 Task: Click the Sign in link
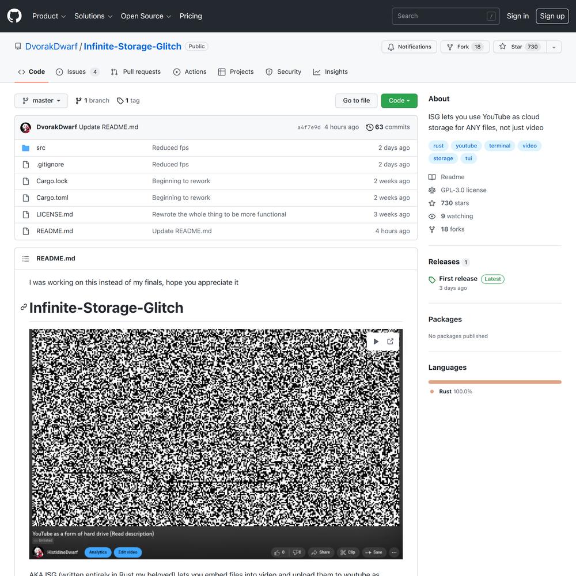pos(518,16)
